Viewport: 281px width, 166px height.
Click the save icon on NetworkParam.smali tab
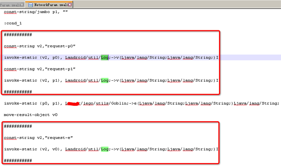tap(31, 5)
